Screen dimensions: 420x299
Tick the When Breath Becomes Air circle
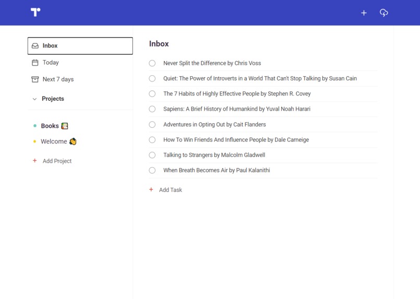(x=152, y=171)
